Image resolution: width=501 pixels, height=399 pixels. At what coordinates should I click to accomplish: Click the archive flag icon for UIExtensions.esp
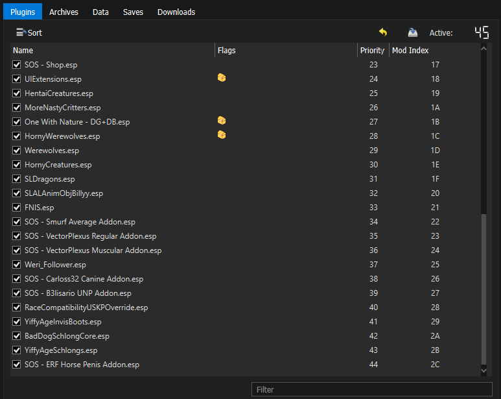[x=222, y=78]
